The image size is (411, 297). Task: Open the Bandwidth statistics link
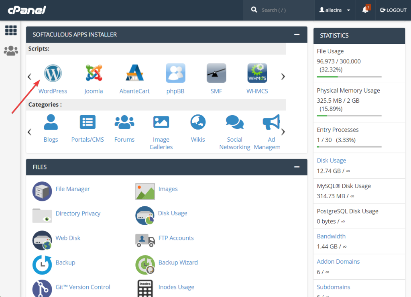click(x=331, y=236)
